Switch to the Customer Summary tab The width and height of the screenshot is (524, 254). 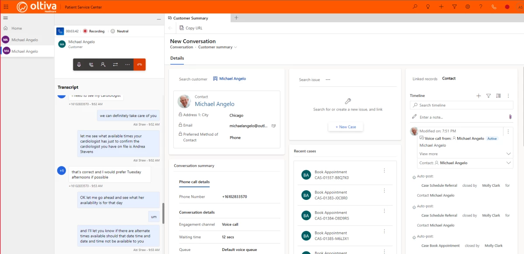[x=190, y=18]
